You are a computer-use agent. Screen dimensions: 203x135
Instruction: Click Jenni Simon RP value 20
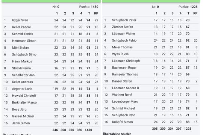[x=96, y=123]
